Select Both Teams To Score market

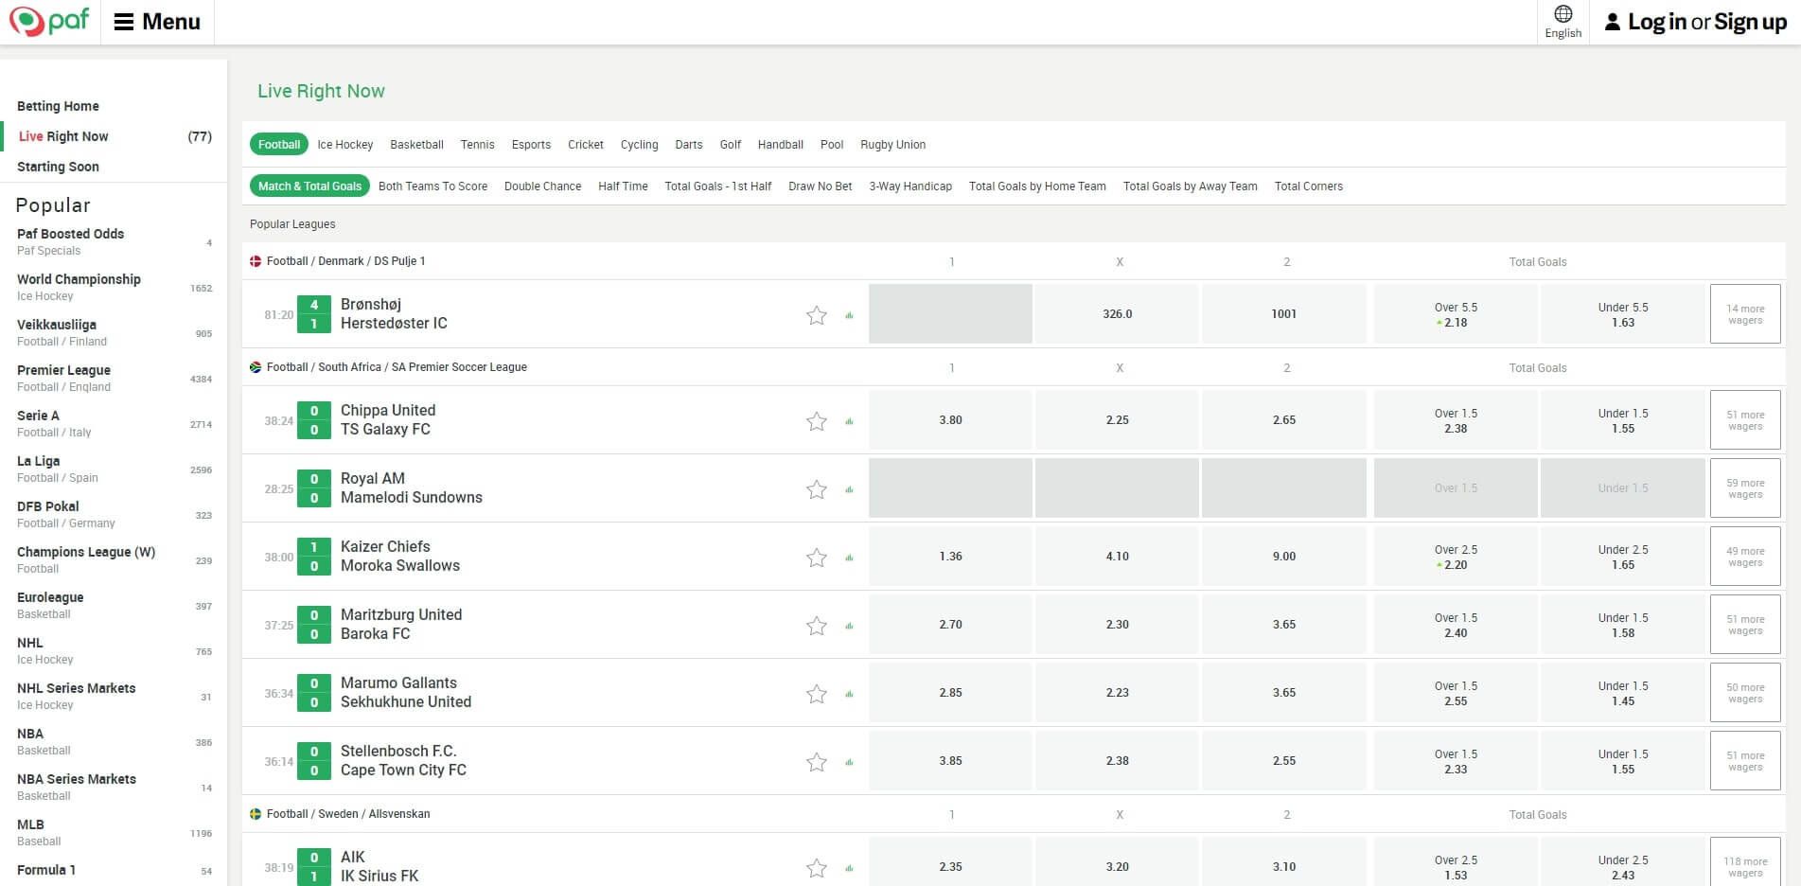pos(433,186)
